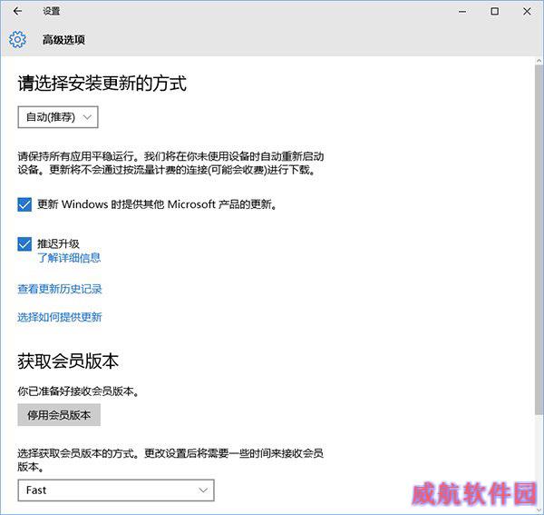Click the 你已准备好接收会员版本 text
The height and width of the screenshot is (515, 544).
click(x=78, y=391)
